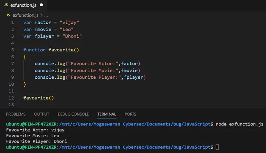266x153 pixels.
Task: Open the OUTPUT panel tab
Action: click(x=41, y=114)
